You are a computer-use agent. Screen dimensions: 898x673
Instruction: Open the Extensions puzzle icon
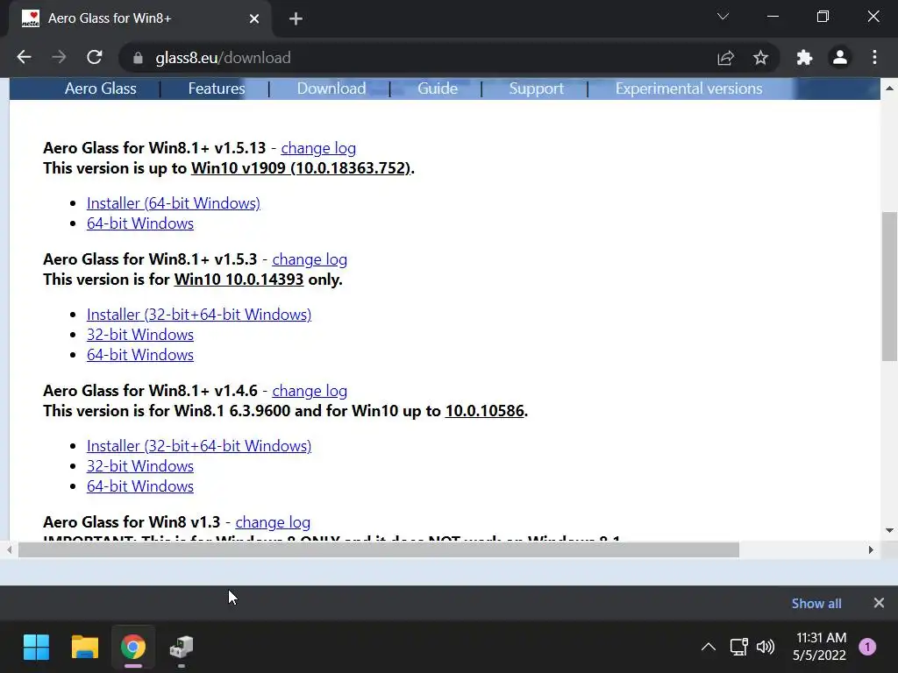coord(805,58)
